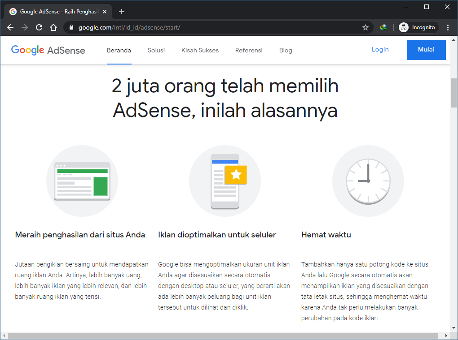
Task: Select the mobile ad star illustration
Action: pos(225,181)
